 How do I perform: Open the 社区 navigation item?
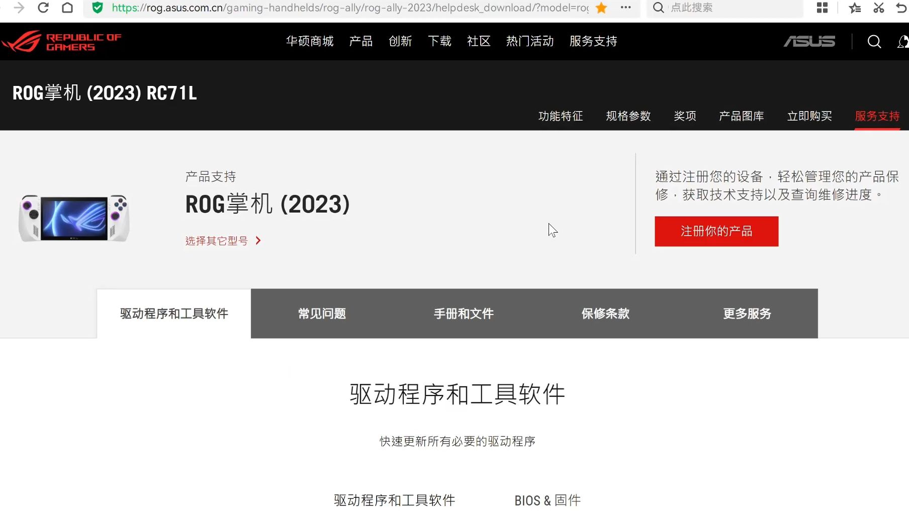(479, 41)
